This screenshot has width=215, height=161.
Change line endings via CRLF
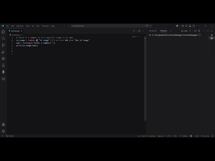pyautogui.click(x=175, y=136)
